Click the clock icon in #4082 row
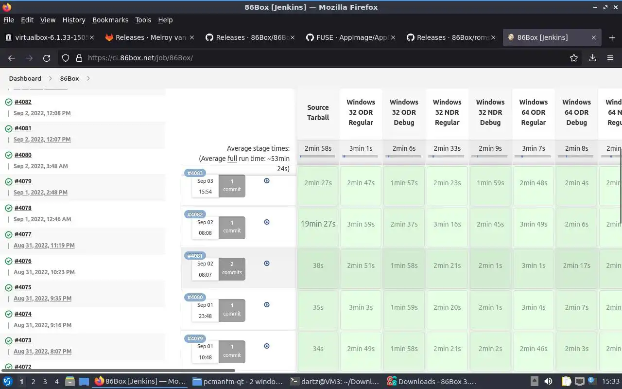The height and width of the screenshot is (389, 622). point(267,222)
